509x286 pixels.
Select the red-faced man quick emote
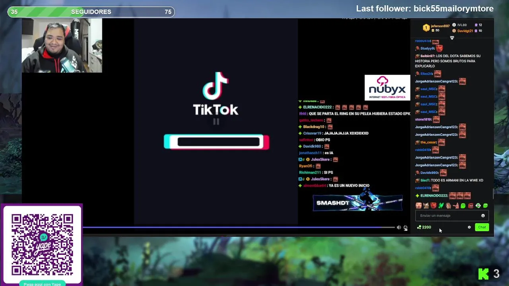[433, 206]
